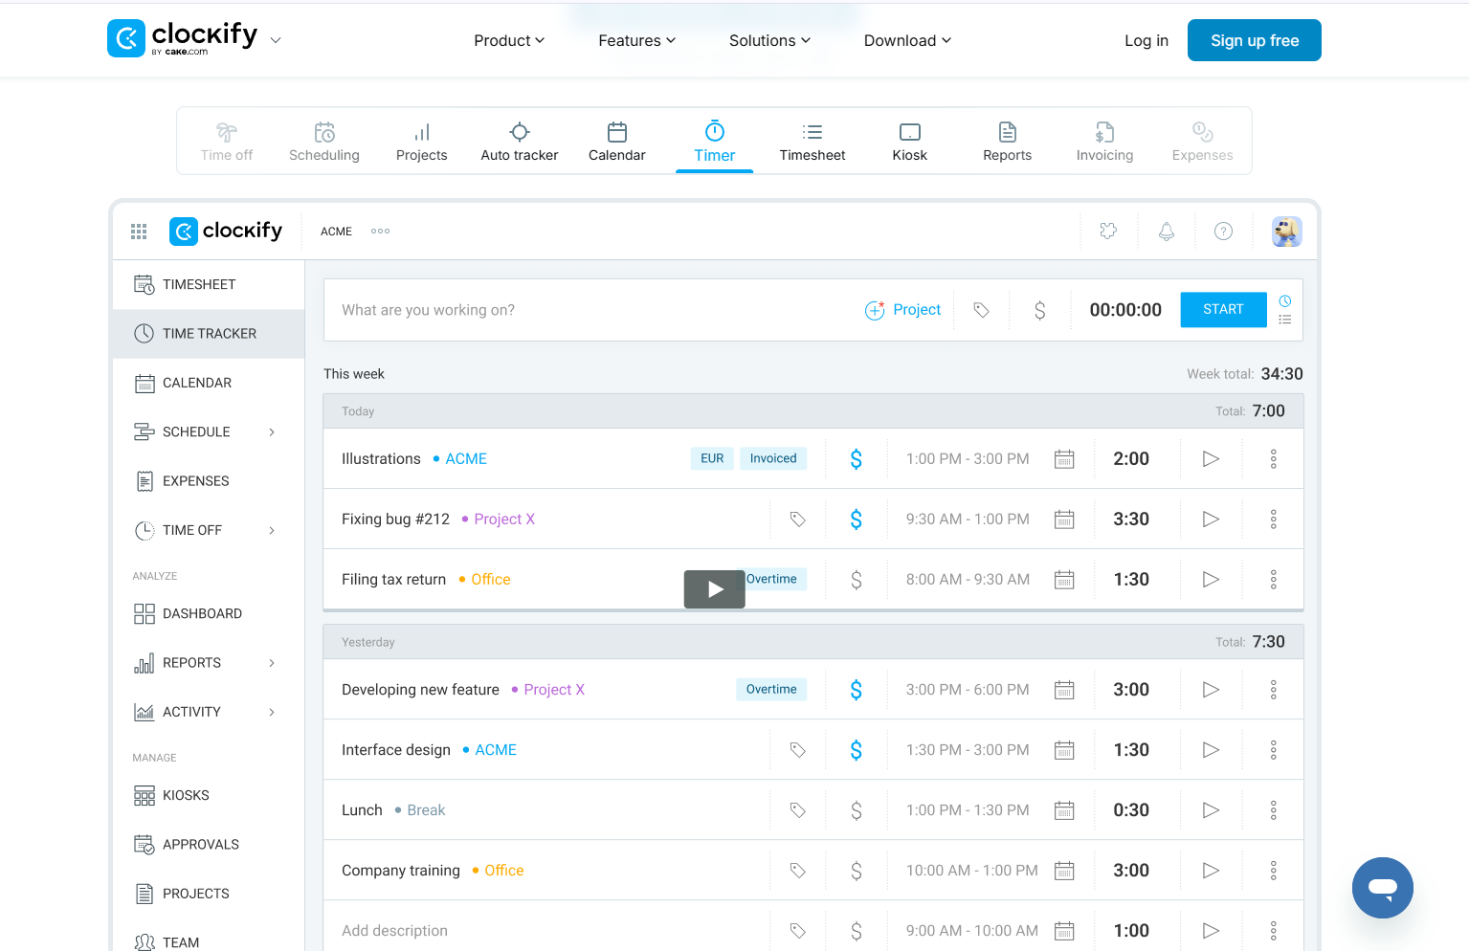Viewport: 1469px width, 951px height.
Task: Toggle billable for Company training
Action: [856, 870]
